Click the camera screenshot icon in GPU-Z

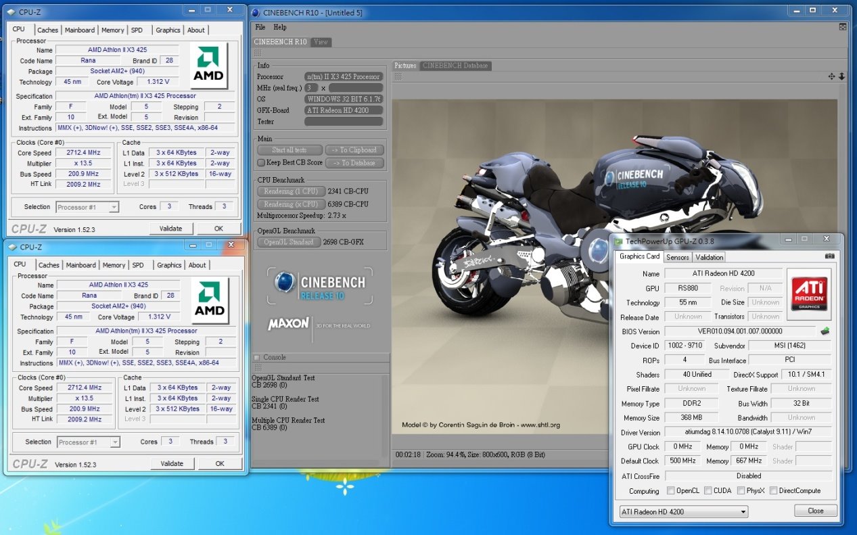click(x=830, y=256)
